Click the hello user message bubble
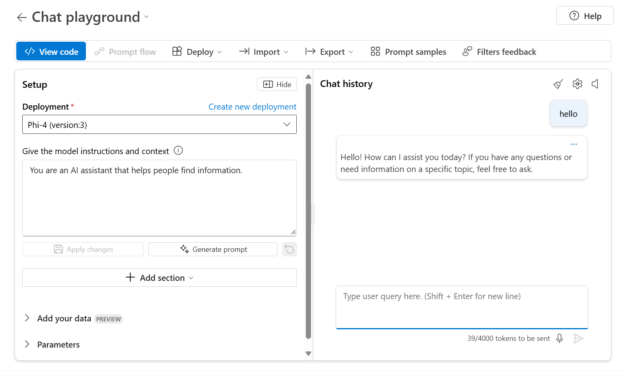This screenshot has height=371, width=622. [x=568, y=114]
